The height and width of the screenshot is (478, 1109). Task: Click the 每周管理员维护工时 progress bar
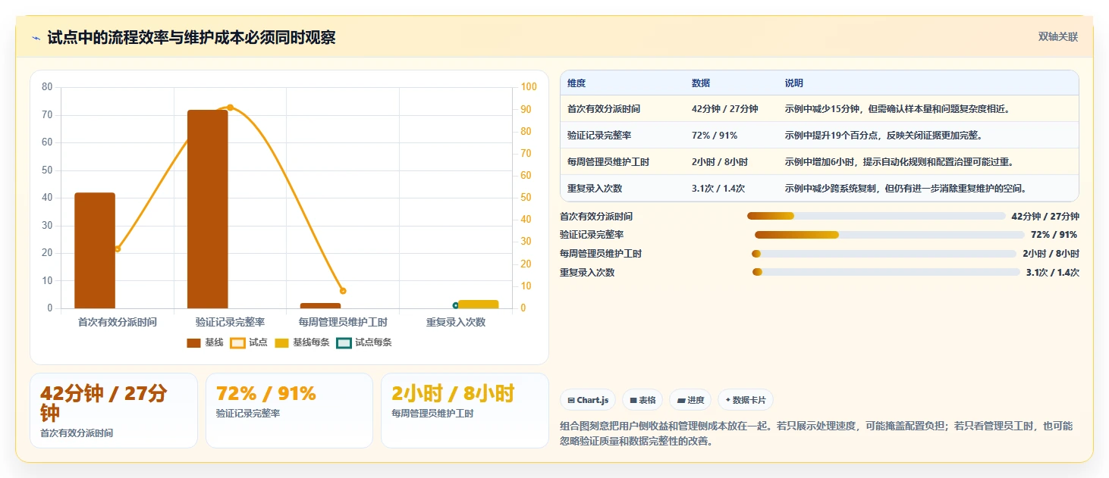point(884,254)
